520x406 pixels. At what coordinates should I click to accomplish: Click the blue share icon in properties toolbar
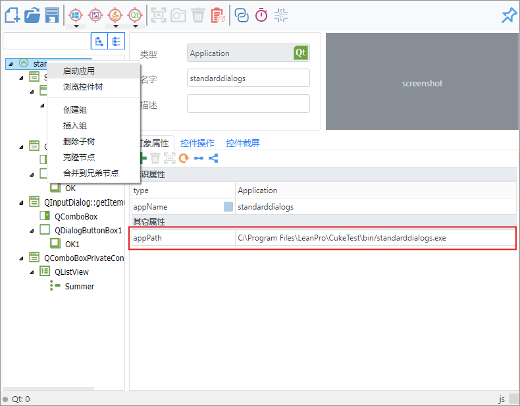click(213, 158)
